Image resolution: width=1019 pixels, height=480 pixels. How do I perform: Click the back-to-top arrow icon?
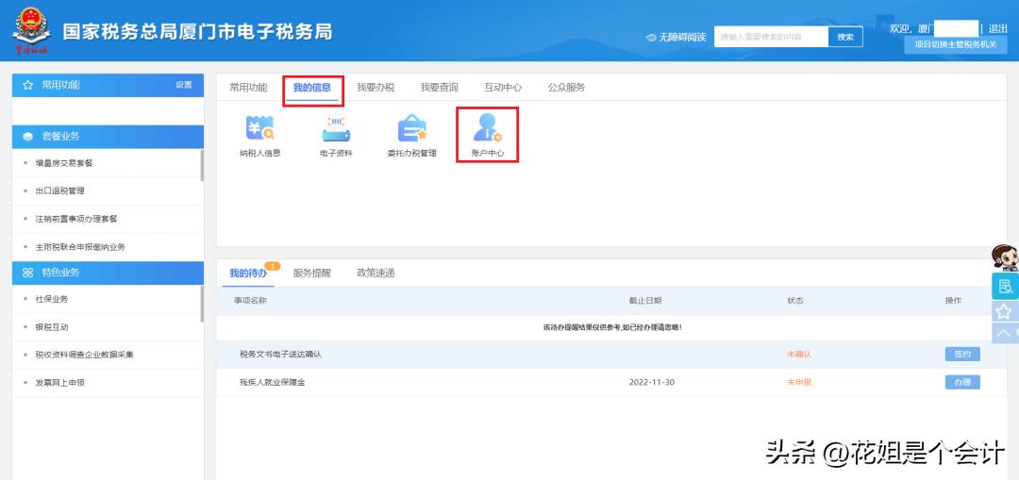point(1005,333)
